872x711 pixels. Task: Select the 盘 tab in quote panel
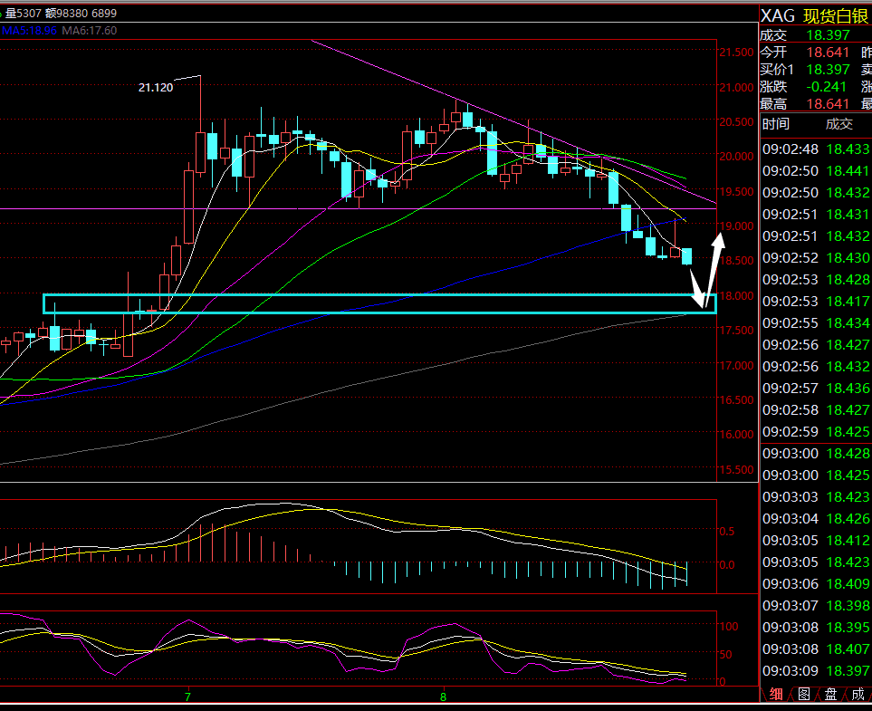click(830, 695)
